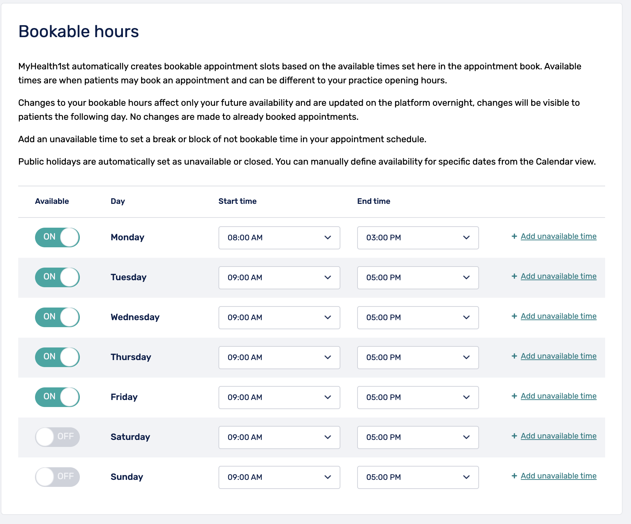This screenshot has height=524, width=631.
Task: Enable the Saturday availability toggle
Action: (x=57, y=437)
